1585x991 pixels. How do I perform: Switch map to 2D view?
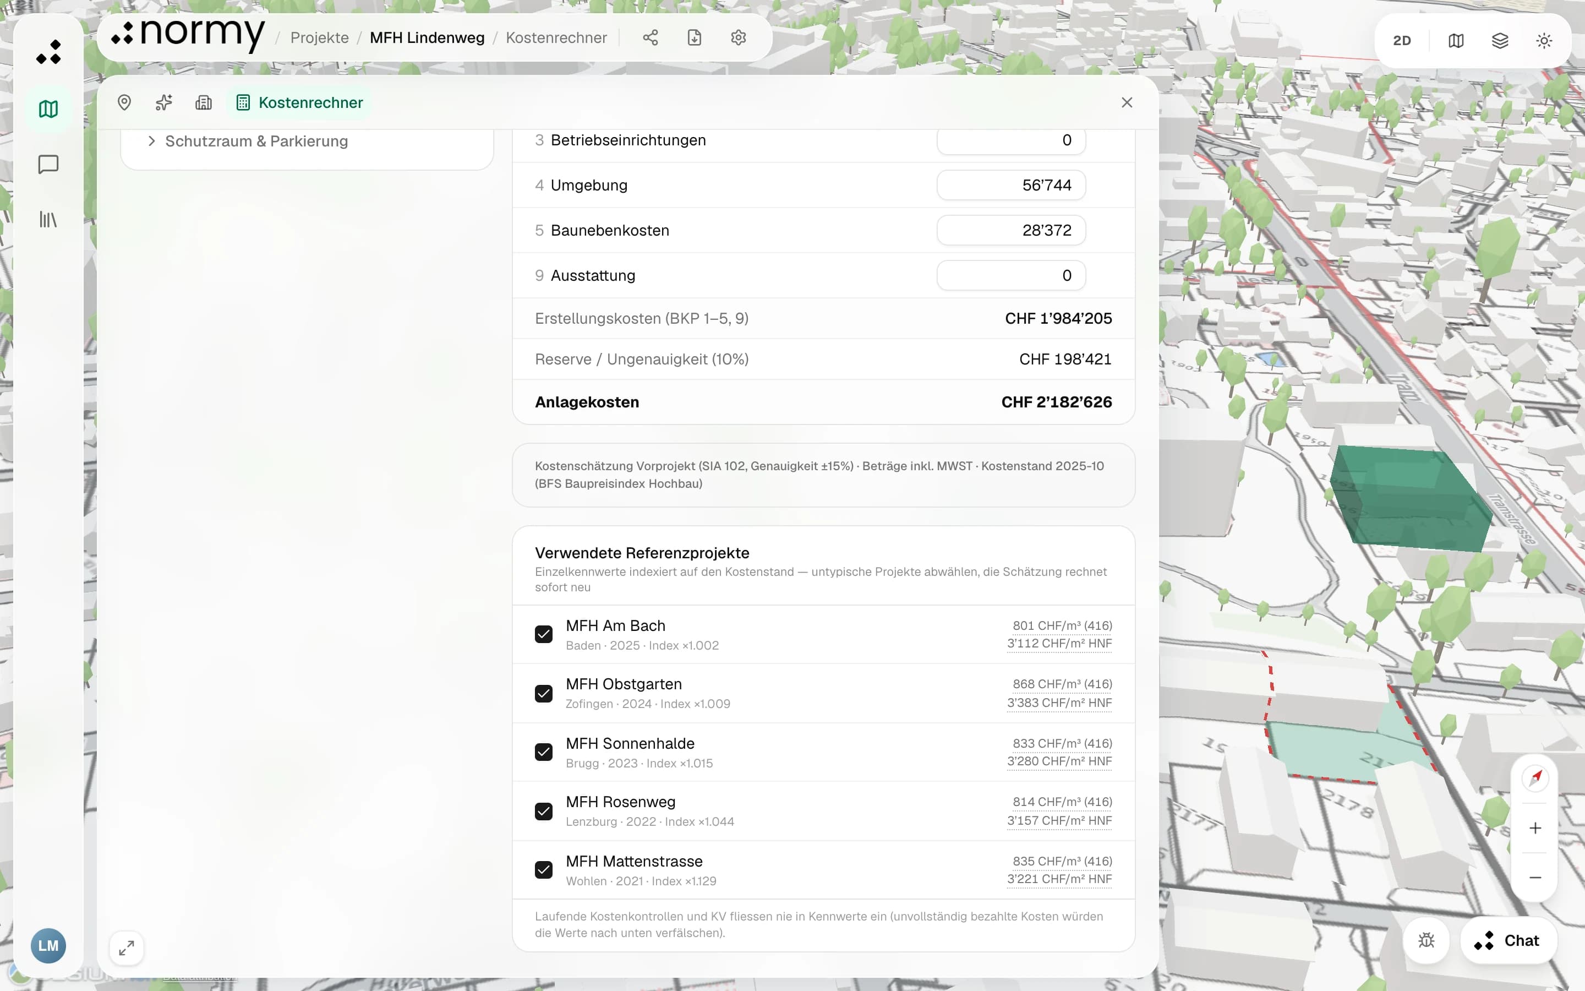[x=1402, y=41]
